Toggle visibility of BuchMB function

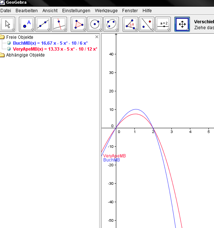tap(9, 43)
